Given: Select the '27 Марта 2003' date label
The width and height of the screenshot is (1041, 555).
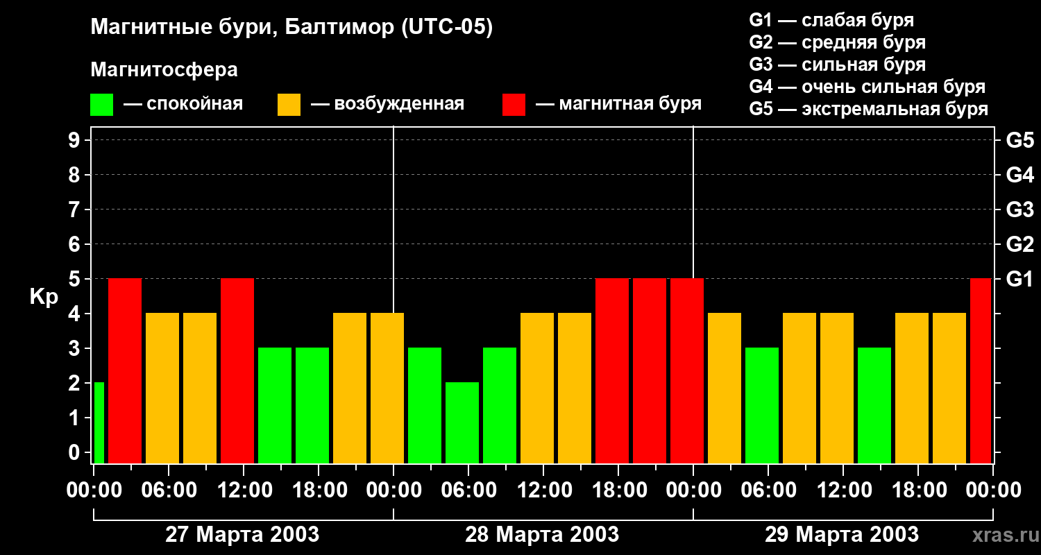Looking at the screenshot, I should (242, 535).
